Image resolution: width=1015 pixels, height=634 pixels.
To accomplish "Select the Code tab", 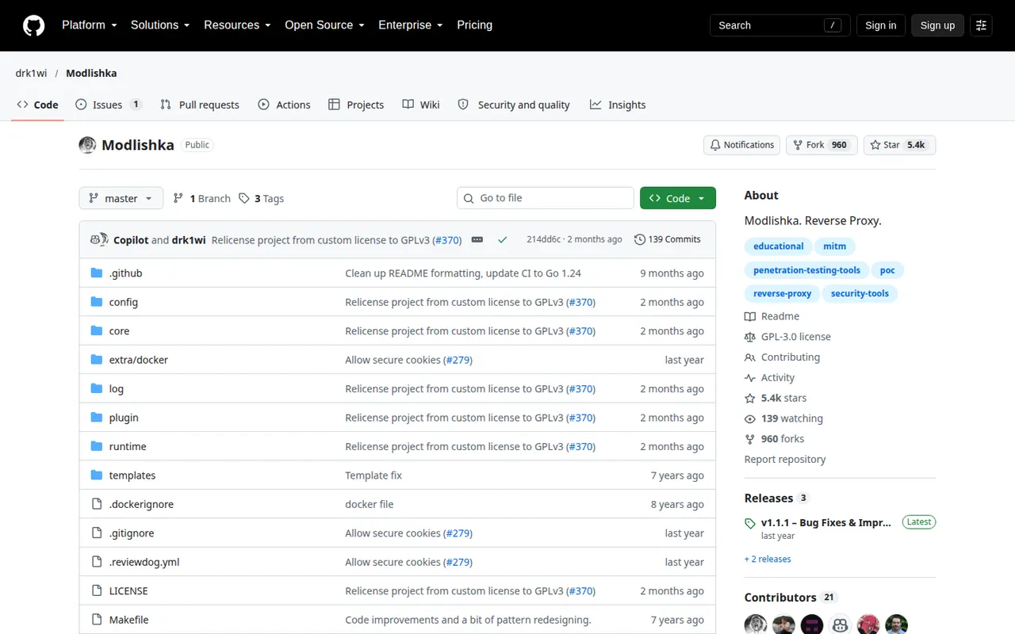I will tap(37, 105).
